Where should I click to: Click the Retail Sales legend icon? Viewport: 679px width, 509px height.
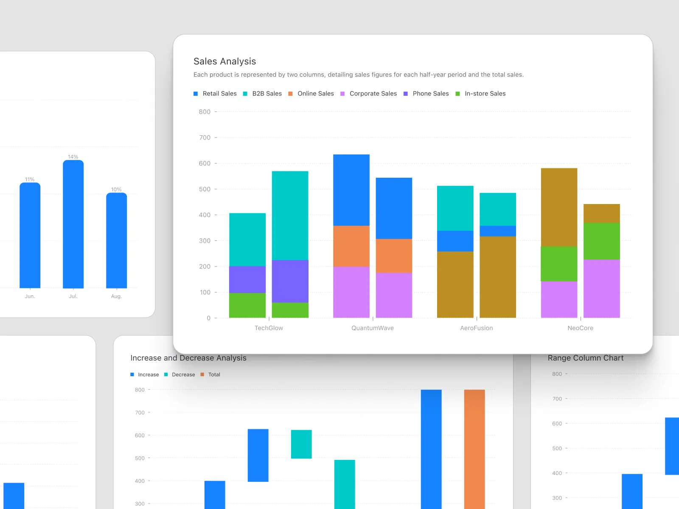tap(196, 93)
